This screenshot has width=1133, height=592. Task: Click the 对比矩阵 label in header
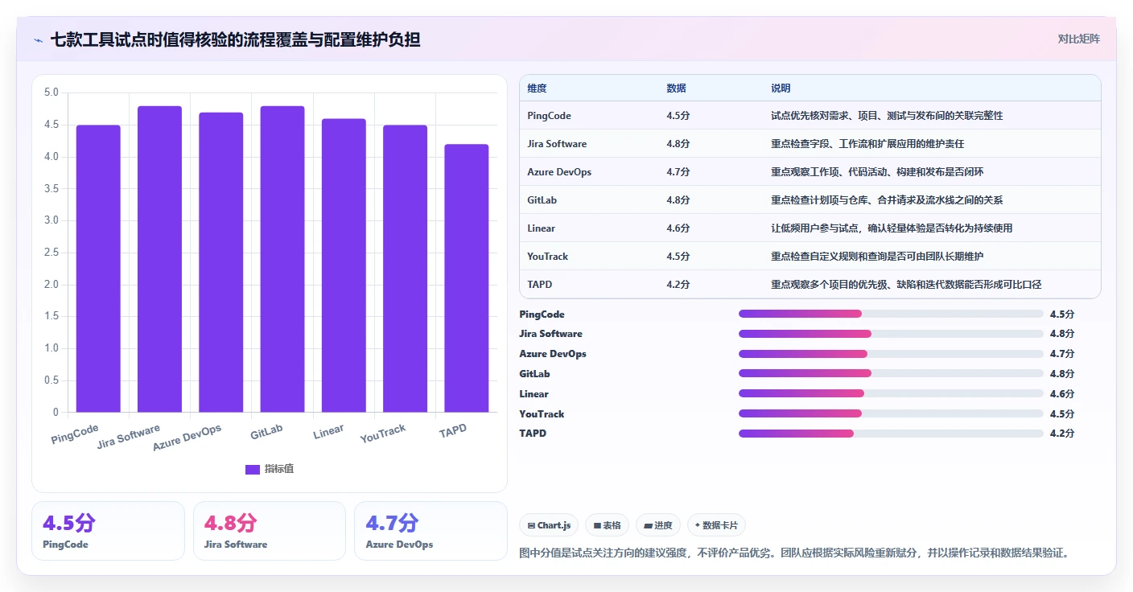point(1078,39)
